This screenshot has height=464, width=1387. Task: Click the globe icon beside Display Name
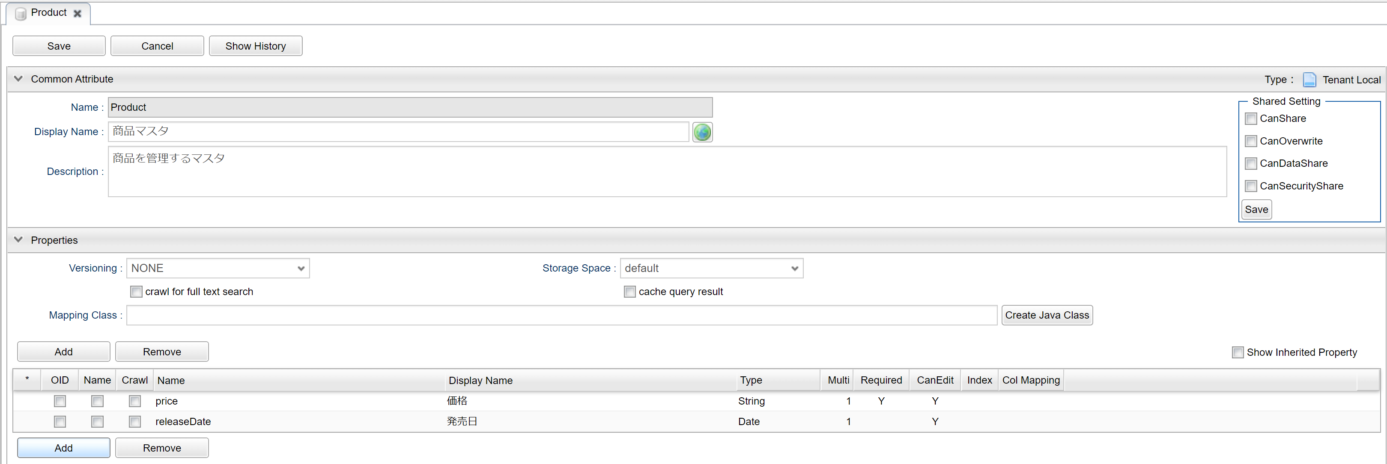[702, 132]
